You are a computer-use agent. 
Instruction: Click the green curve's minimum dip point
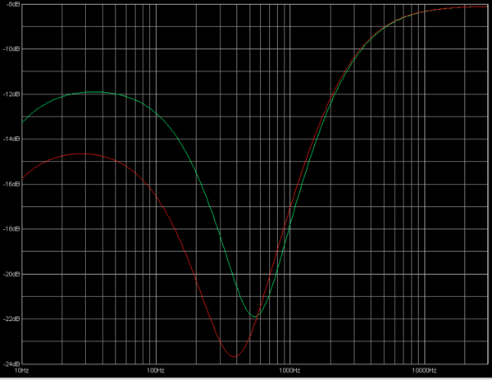pos(255,316)
